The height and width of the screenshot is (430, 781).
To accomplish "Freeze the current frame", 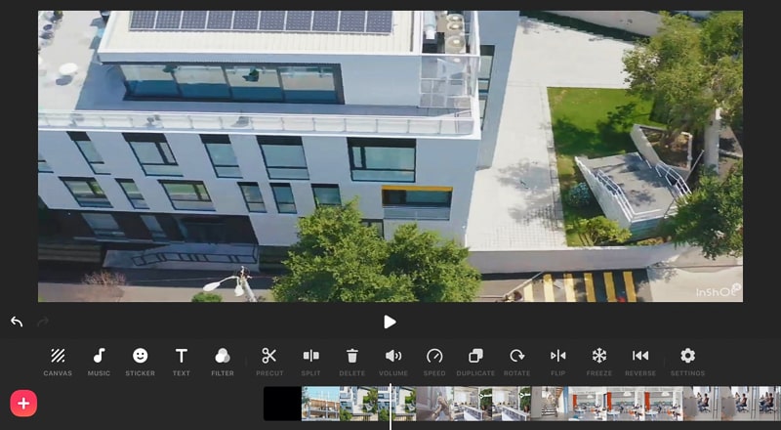I will point(599,362).
